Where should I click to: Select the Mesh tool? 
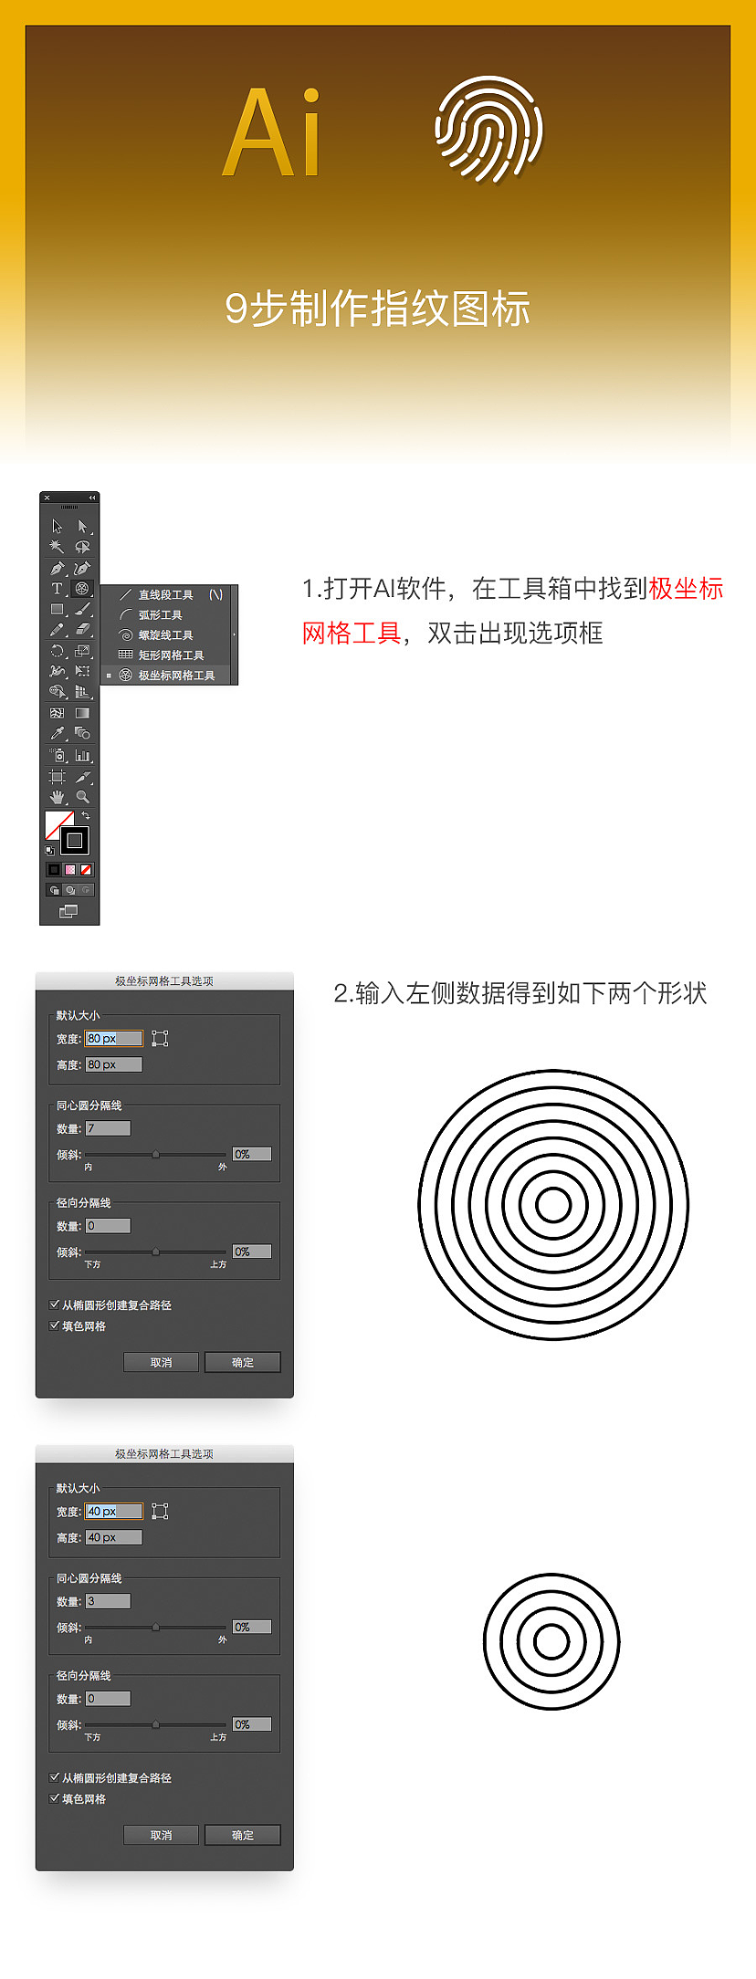(x=57, y=713)
